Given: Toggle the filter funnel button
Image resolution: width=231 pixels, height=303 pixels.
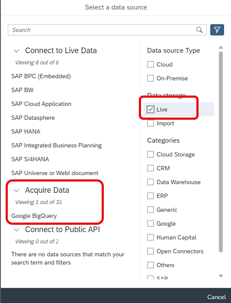Looking at the screenshot, I should click(217, 30).
